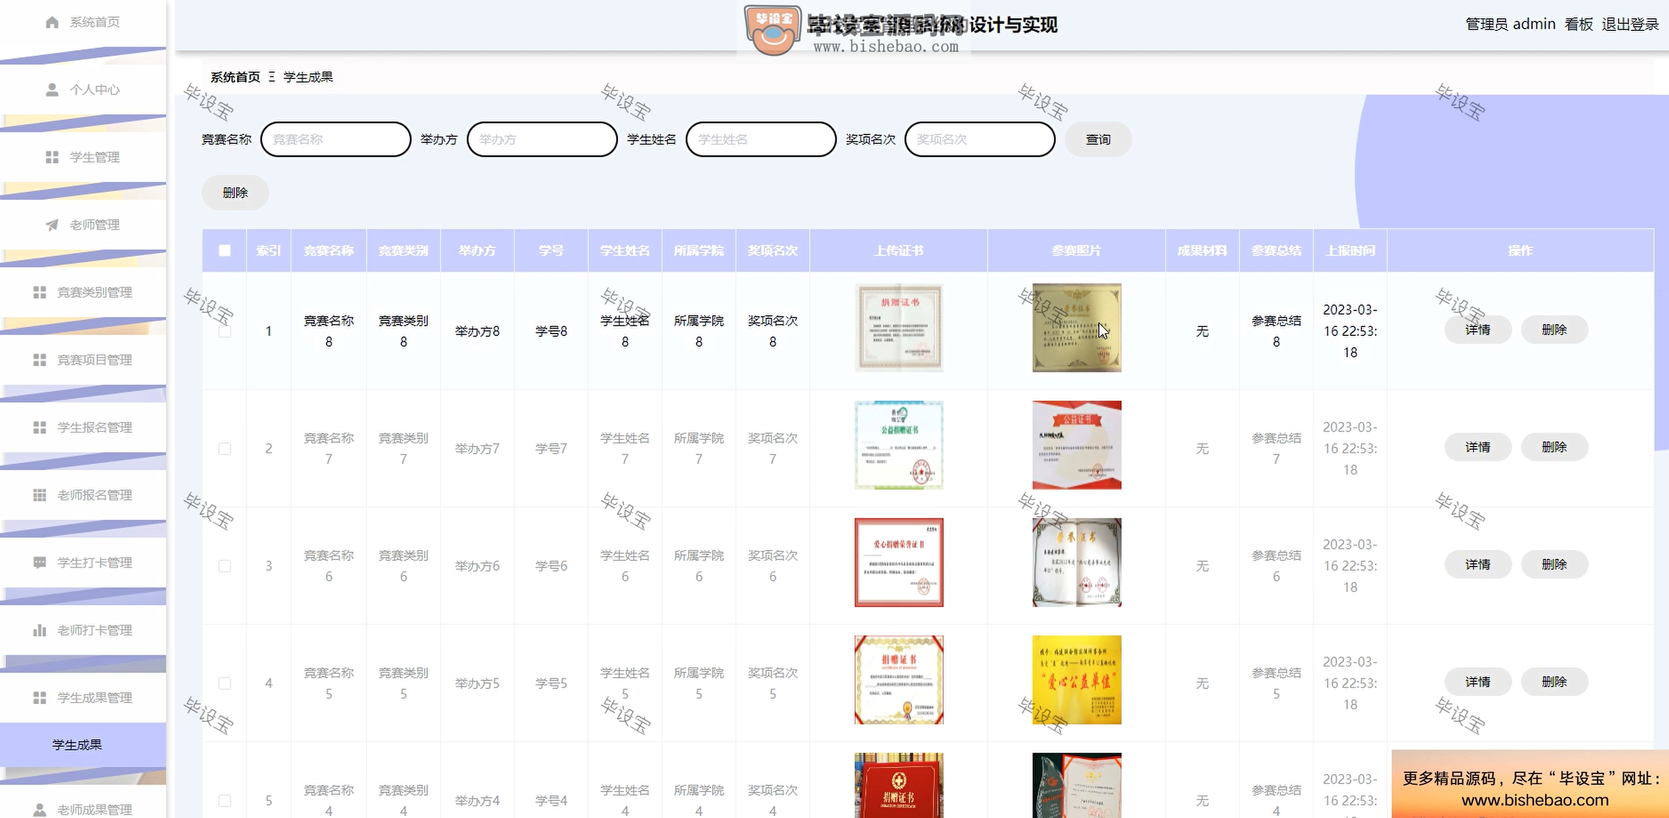Expand 学生报名管理 in the sidebar
The height and width of the screenshot is (818, 1669).
(x=83, y=428)
